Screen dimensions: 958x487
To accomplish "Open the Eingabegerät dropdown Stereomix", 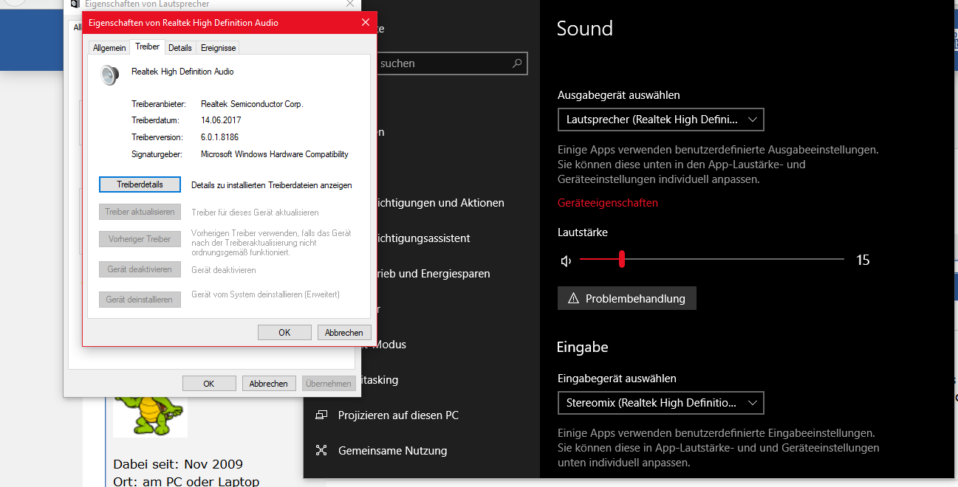I will click(x=660, y=403).
